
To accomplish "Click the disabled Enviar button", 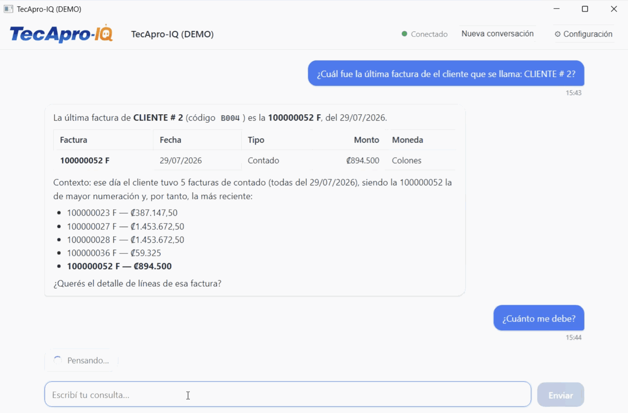I will pyautogui.click(x=561, y=395).
